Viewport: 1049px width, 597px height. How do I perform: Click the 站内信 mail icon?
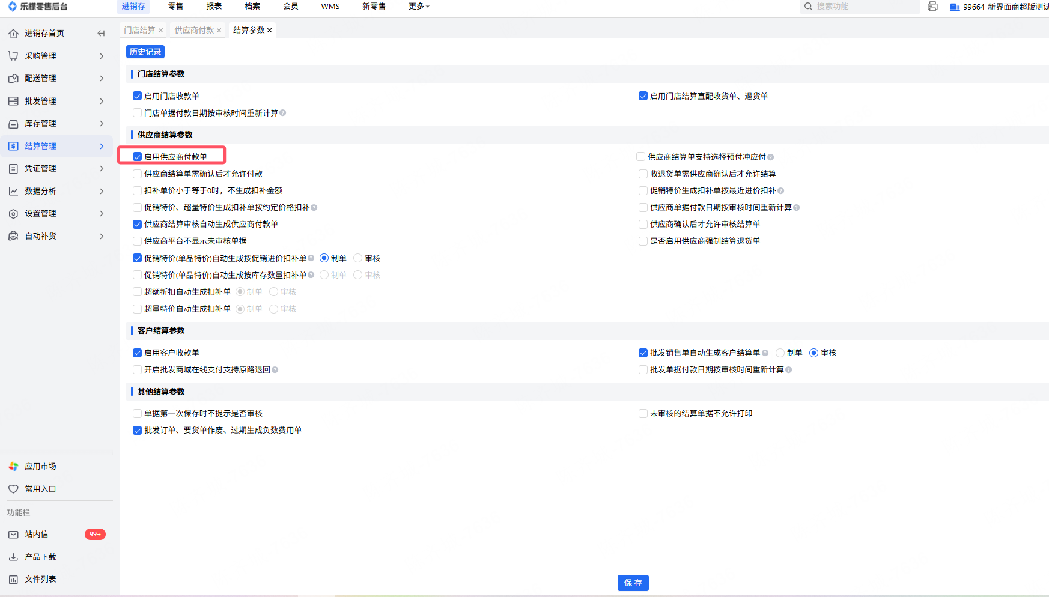(13, 535)
